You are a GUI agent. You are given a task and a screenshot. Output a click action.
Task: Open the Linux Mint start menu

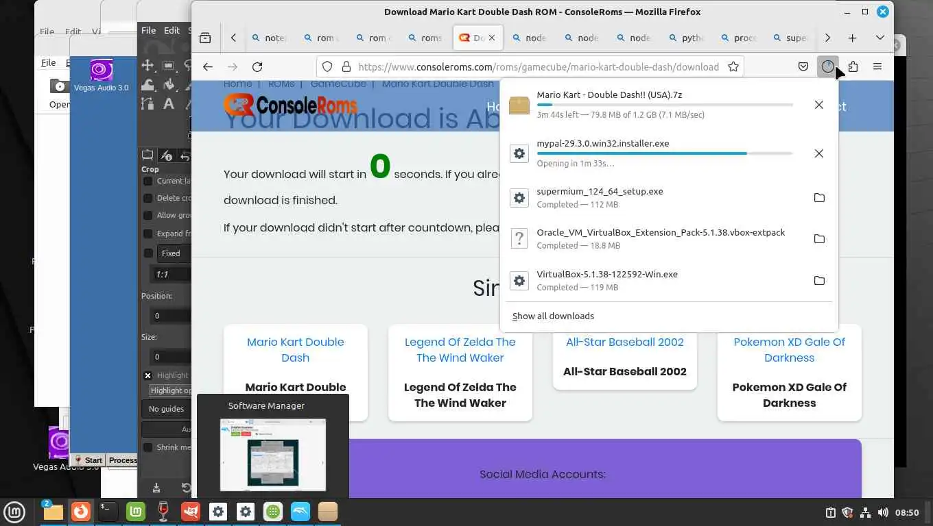pyautogui.click(x=15, y=512)
